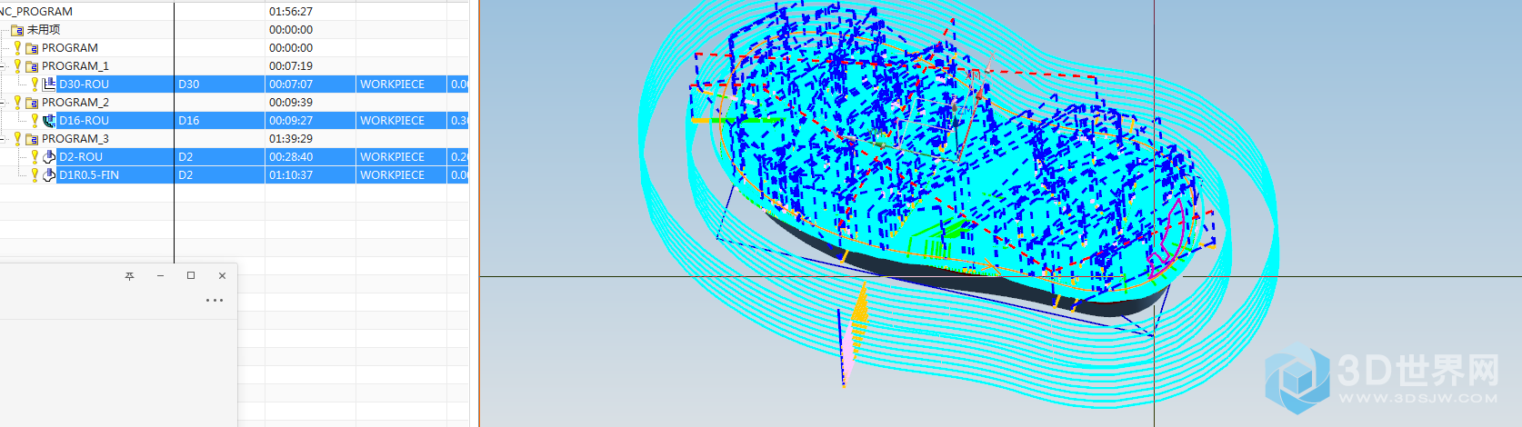Click the D2 tool cell of D2-ROU
The width and height of the screenshot is (1522, 427).
[219, 156]
